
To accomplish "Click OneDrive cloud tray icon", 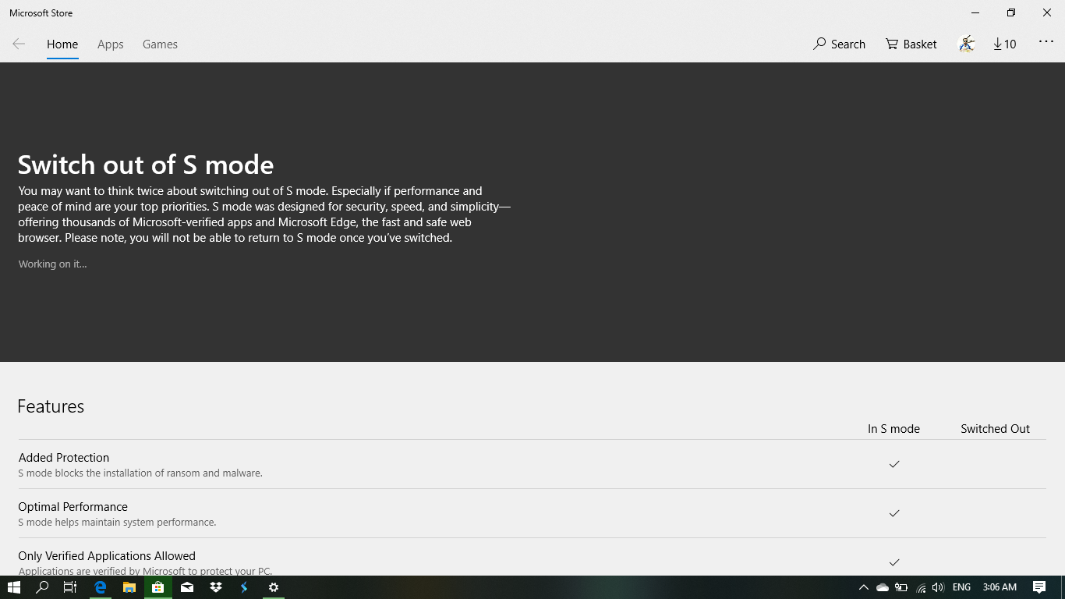I will tap(883, 587).
